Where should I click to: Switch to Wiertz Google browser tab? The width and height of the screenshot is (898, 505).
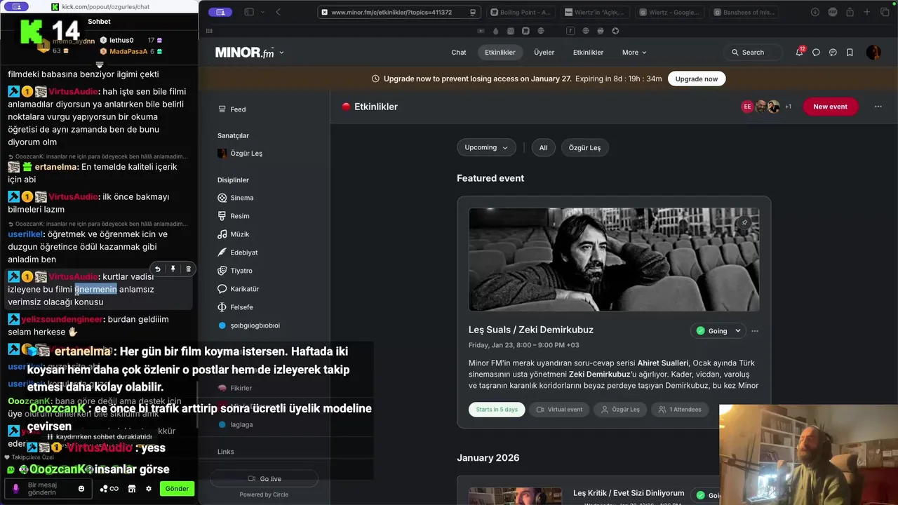(x=669, y=12)
